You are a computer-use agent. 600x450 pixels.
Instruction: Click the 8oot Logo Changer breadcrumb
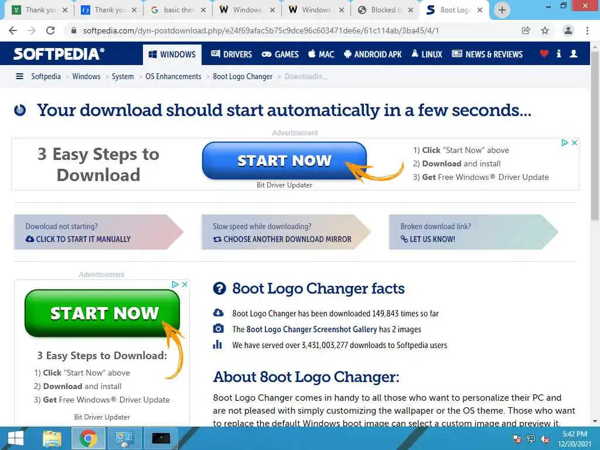pos(243,77)
